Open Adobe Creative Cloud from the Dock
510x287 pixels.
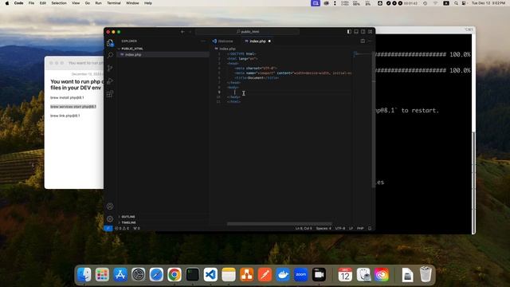[x=382, y=274]
